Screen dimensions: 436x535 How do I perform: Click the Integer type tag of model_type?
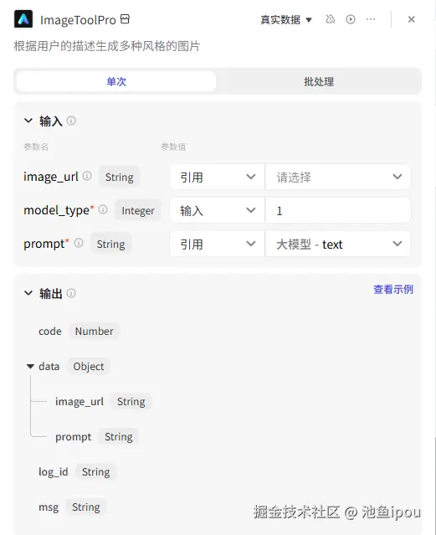[138, 210]
